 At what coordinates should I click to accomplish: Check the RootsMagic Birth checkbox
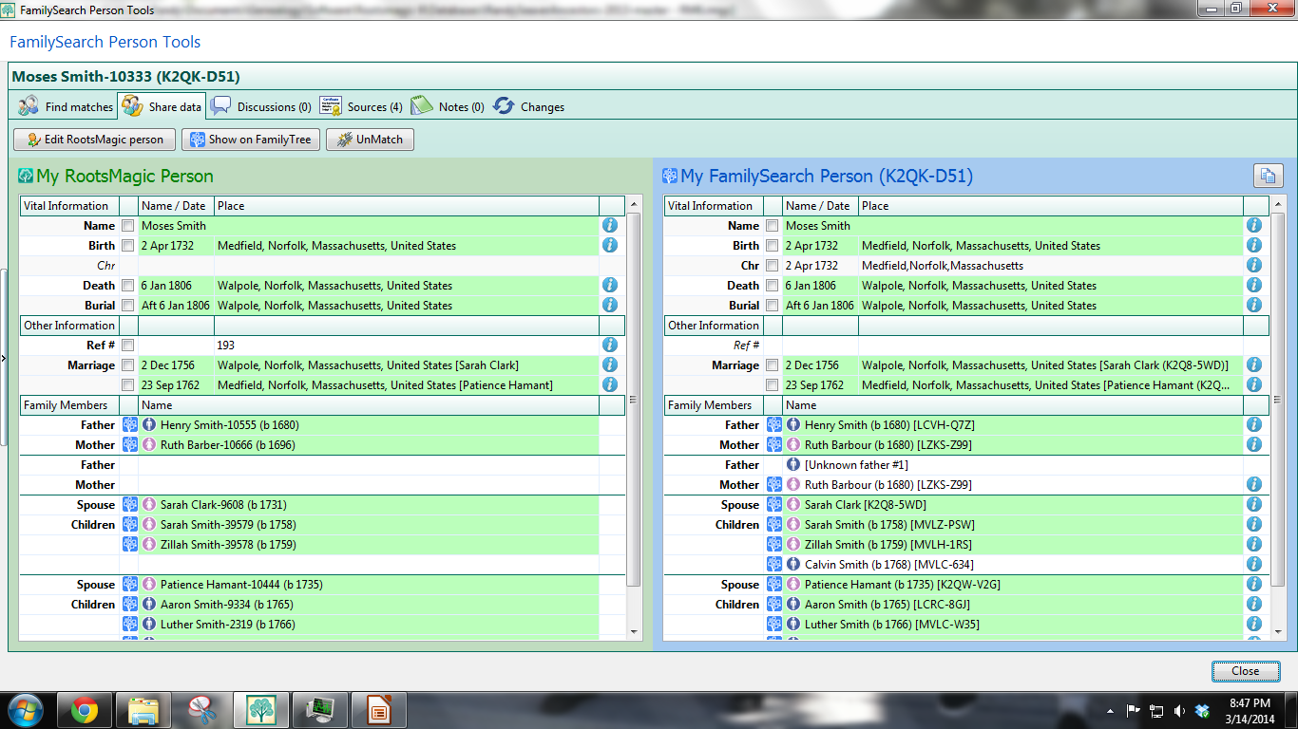click(x=127, y=246)
